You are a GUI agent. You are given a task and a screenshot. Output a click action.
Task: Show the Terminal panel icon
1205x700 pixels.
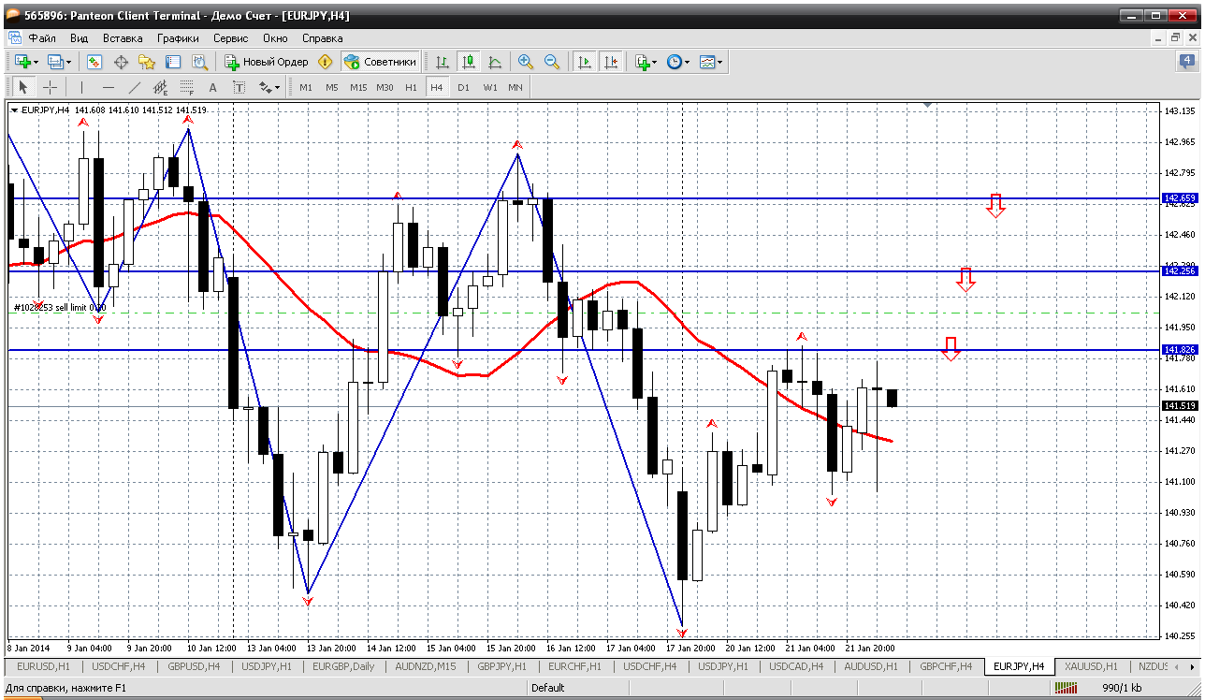pos(173,62)
